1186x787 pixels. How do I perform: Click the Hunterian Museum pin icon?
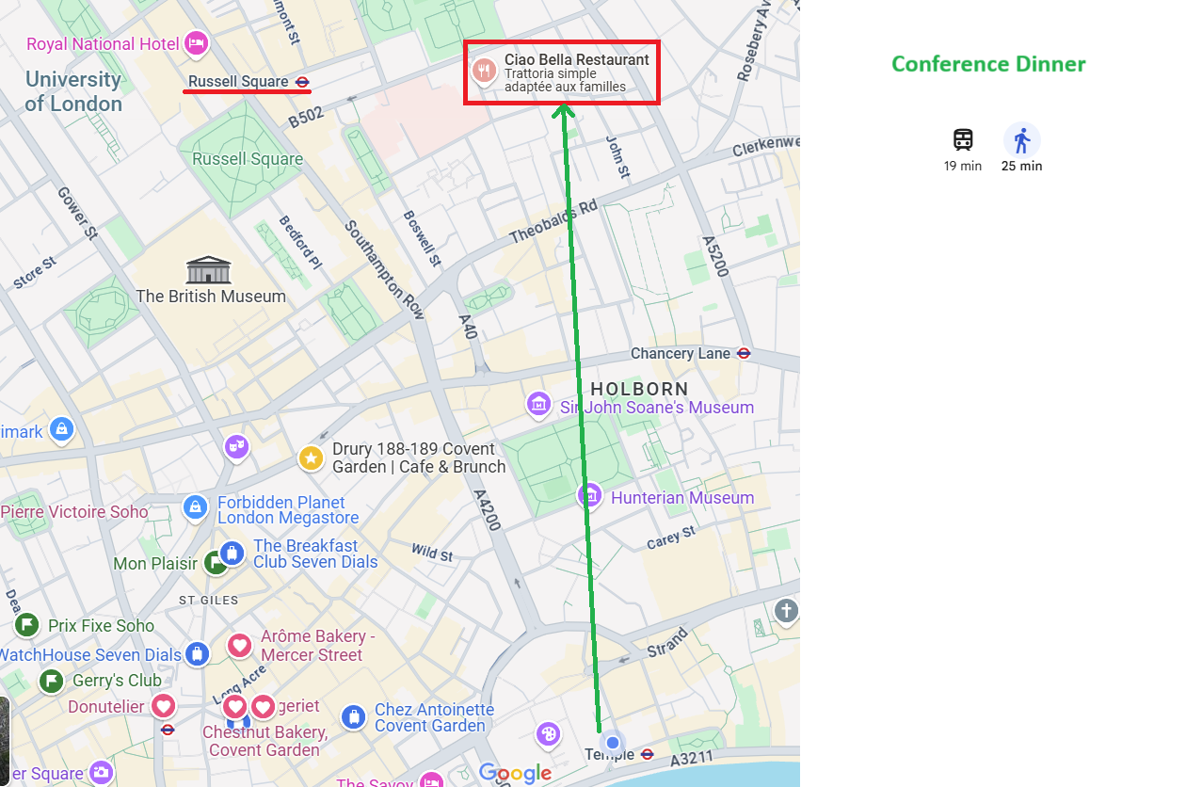(590, 495)
